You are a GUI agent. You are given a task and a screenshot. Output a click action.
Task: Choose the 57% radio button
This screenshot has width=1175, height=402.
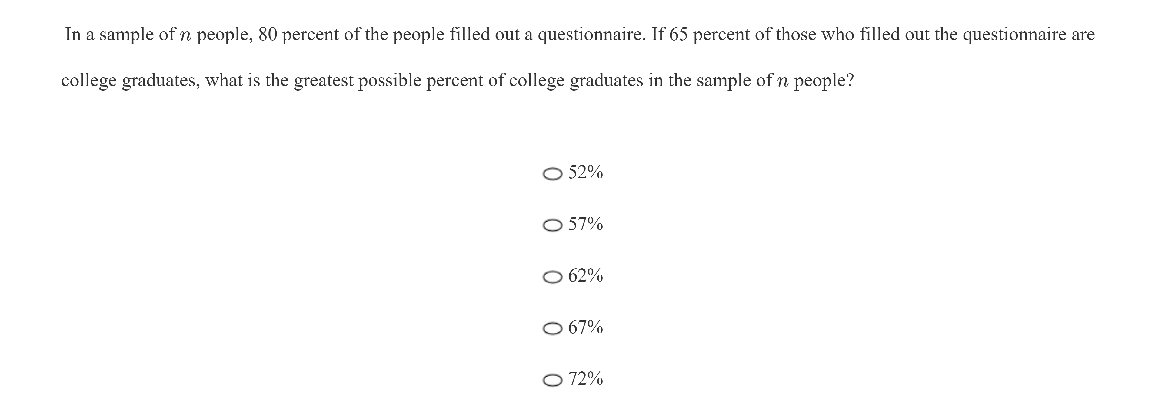pos(552,225)
